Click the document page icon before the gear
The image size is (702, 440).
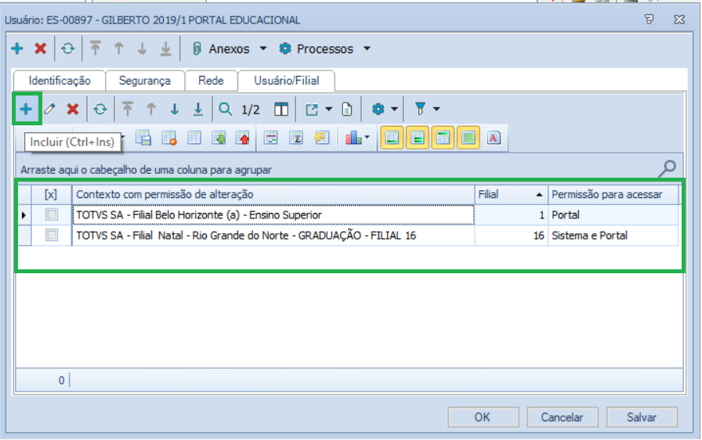tap(347, 109)
